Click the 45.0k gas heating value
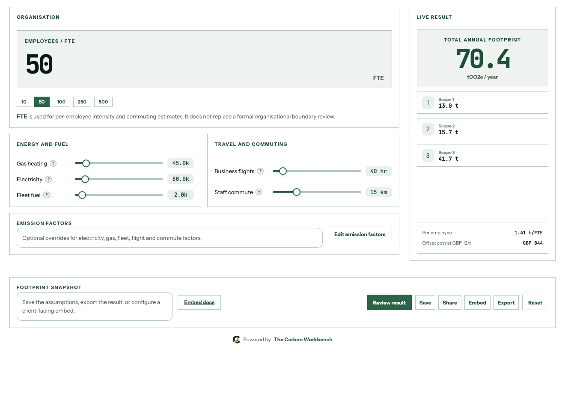The image size is (565, 402). 181,163
